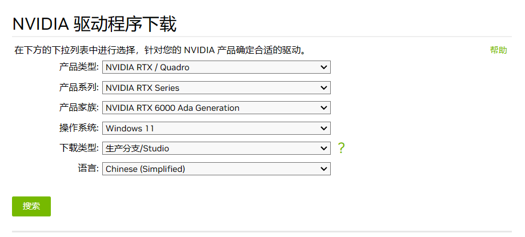Viewport: 525px width, 237px height.
Task: Click the 语言 label text
Action: point(89,168)
